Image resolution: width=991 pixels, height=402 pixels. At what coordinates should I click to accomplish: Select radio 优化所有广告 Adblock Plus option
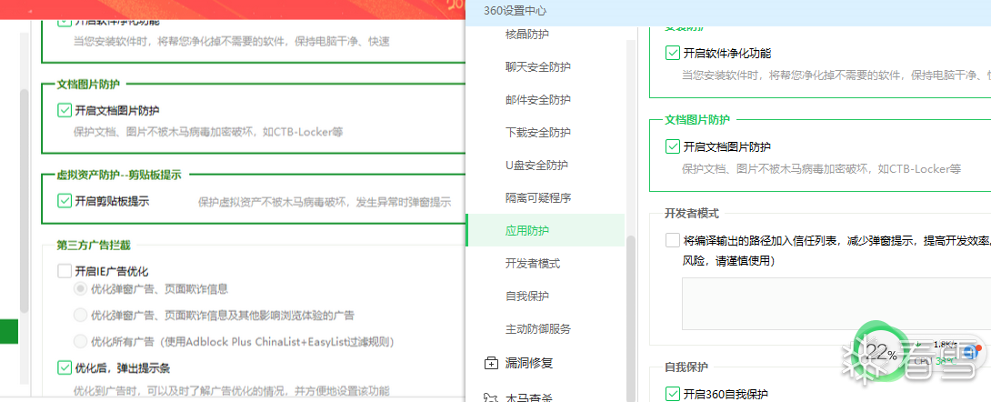(80, 341)
